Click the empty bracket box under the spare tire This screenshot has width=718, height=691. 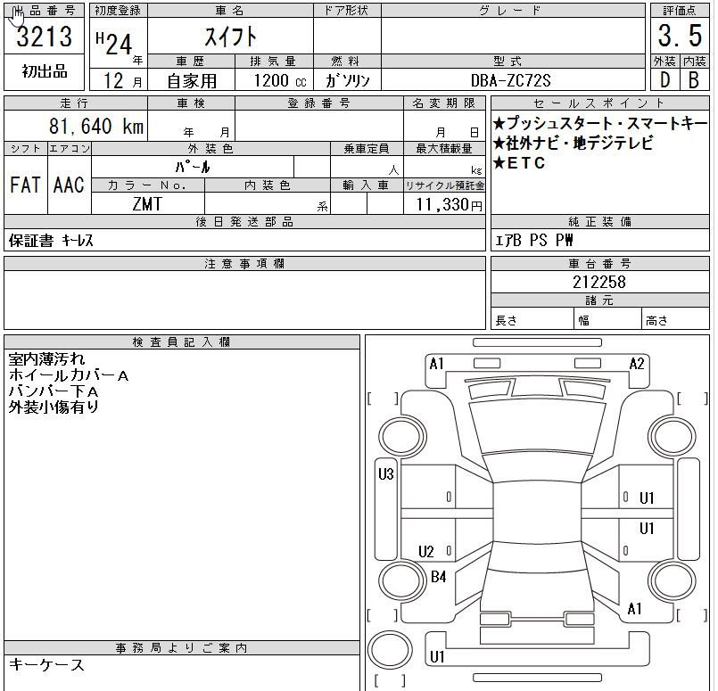tap(391, 682)
